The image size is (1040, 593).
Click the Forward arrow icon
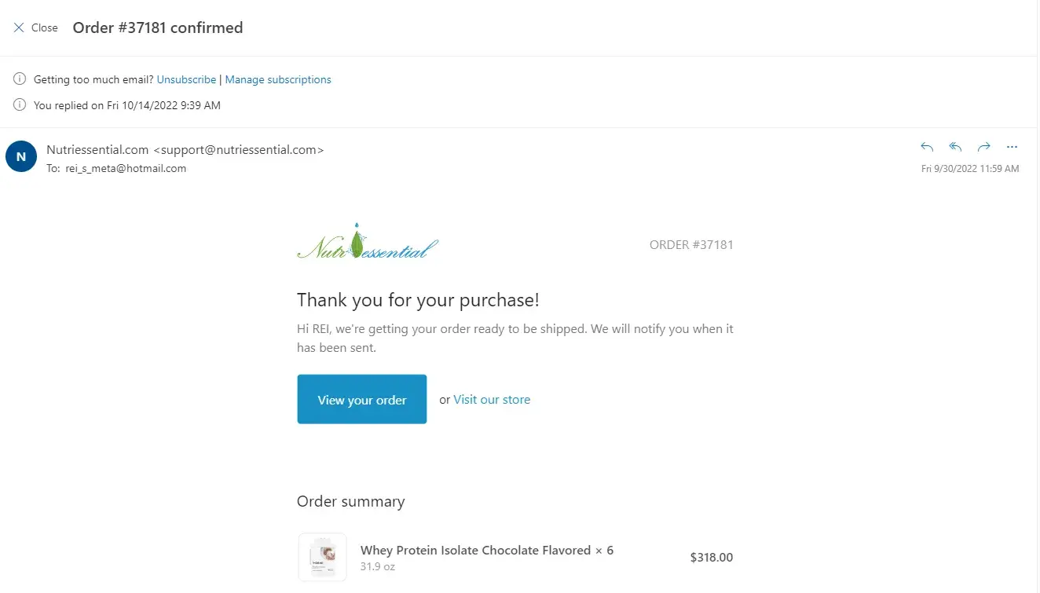(x=983, y=147)
